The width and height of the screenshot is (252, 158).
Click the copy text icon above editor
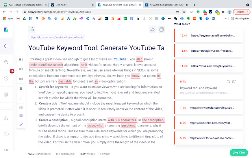click(x=161, y=30)
